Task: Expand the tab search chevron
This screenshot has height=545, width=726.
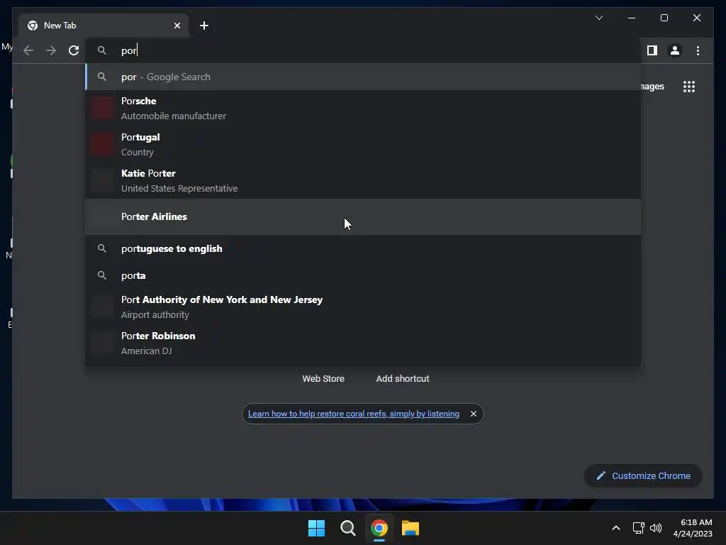Action: pyautogui.click(x=598, y=18)
